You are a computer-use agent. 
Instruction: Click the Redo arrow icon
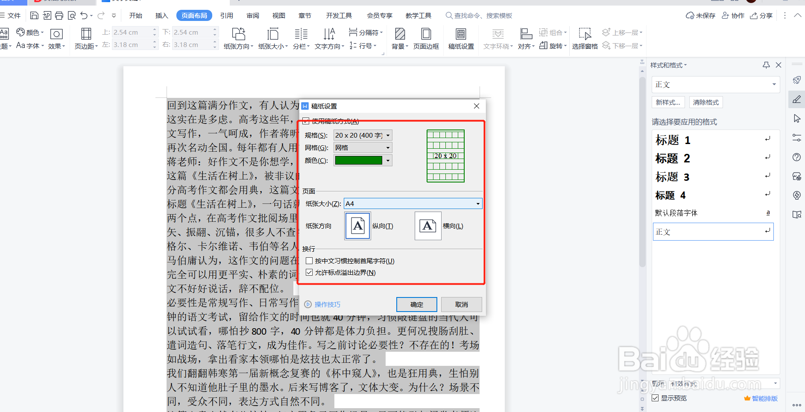tap(101, 16)
